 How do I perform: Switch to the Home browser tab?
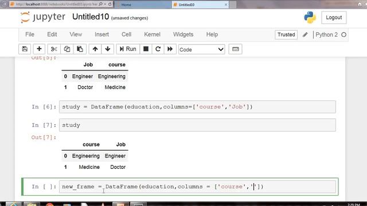click(143, 5)
